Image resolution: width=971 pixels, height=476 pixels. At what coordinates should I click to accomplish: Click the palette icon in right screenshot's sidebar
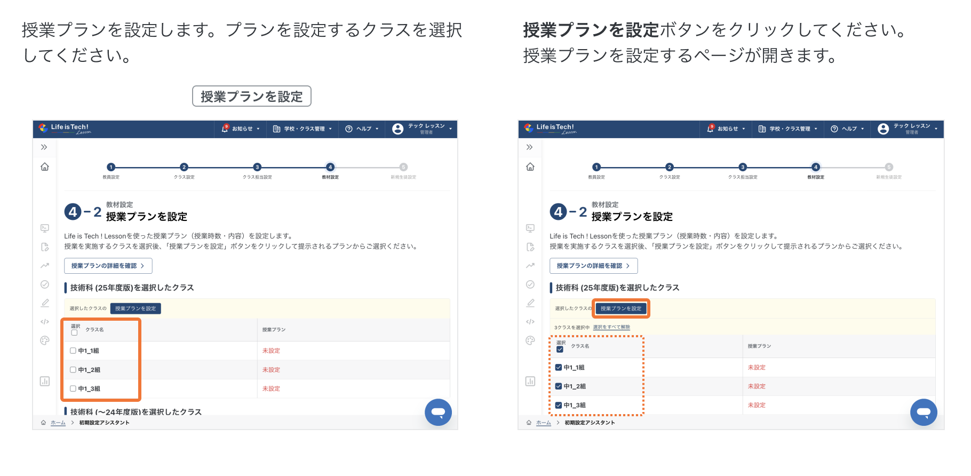[x=530, y=340]
